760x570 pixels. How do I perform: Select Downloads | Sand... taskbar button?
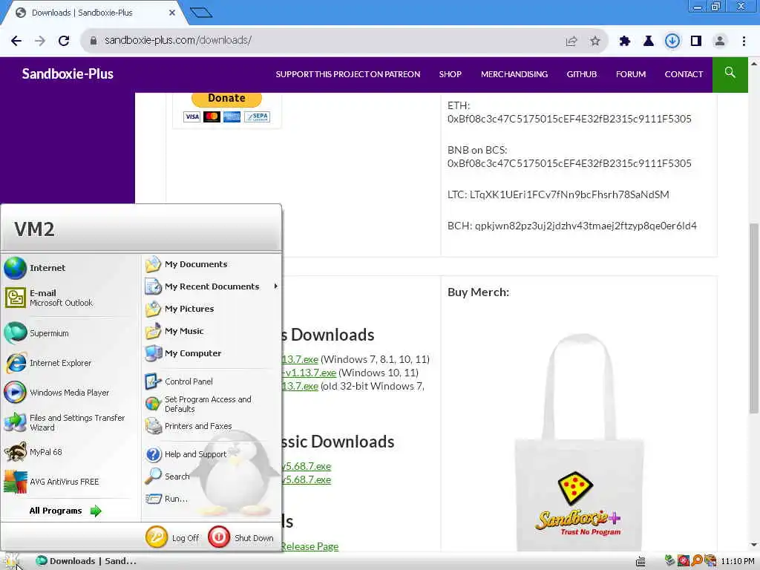coord(88,561)
